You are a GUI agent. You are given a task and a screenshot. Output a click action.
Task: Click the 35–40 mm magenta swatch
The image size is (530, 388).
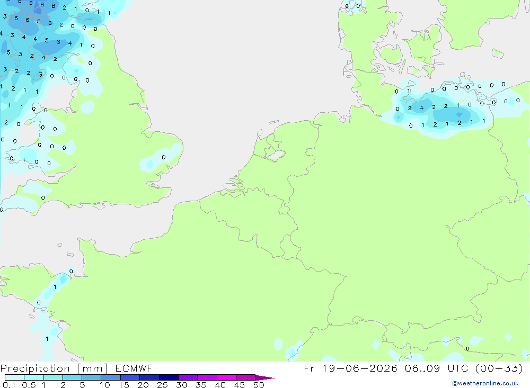tap(207, 377)
